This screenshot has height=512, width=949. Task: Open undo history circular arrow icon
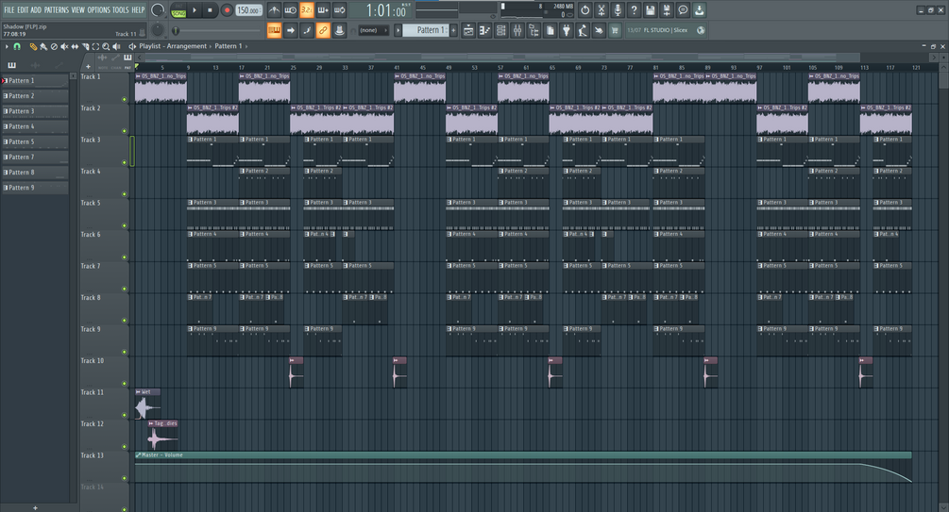pyautogui.click(x=585, y=10)
